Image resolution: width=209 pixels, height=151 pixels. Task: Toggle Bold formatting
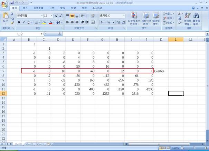pos(19,22)
